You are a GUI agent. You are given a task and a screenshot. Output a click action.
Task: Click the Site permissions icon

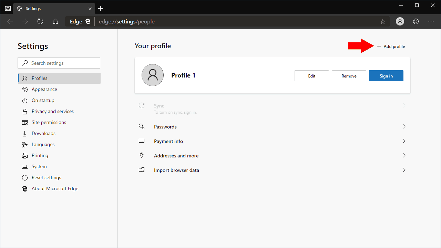click(25, 122)
